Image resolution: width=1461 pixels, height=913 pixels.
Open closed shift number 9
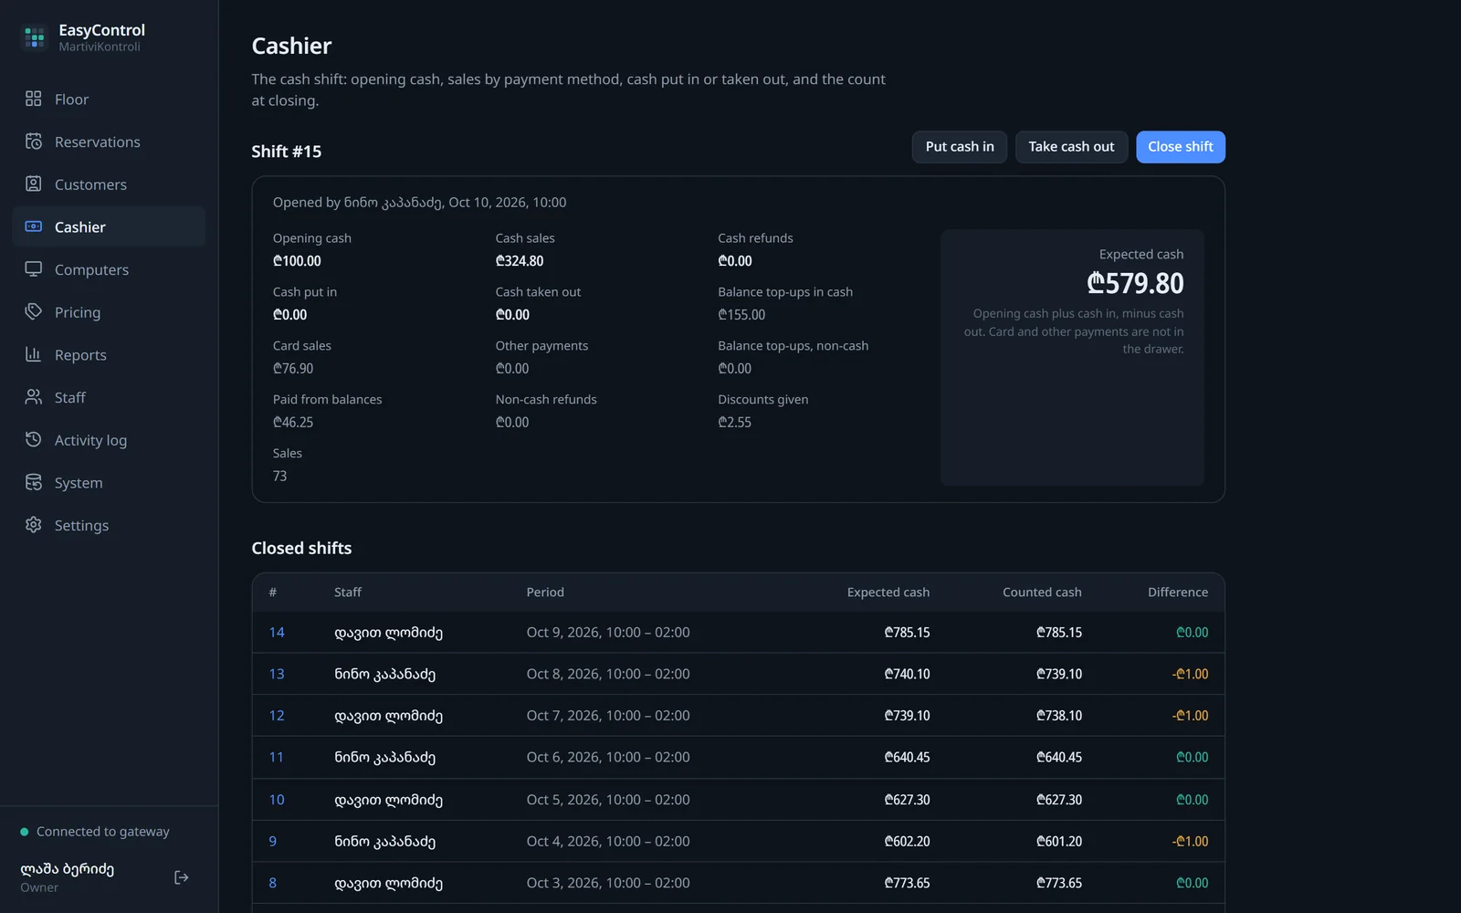272,841
